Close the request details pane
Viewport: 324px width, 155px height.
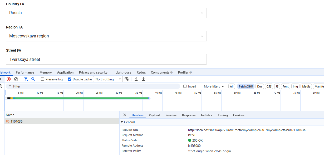(125, 115)
